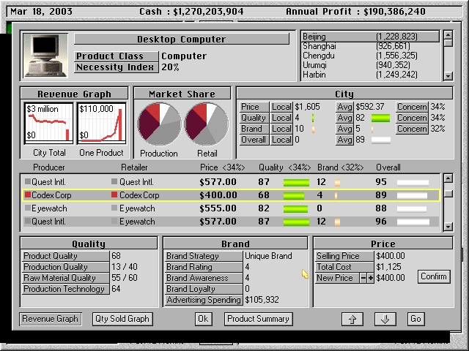Viewport: 469px width, 351px height.
Task: Click the Retail market share pie chart
Action: click(206, 124)
